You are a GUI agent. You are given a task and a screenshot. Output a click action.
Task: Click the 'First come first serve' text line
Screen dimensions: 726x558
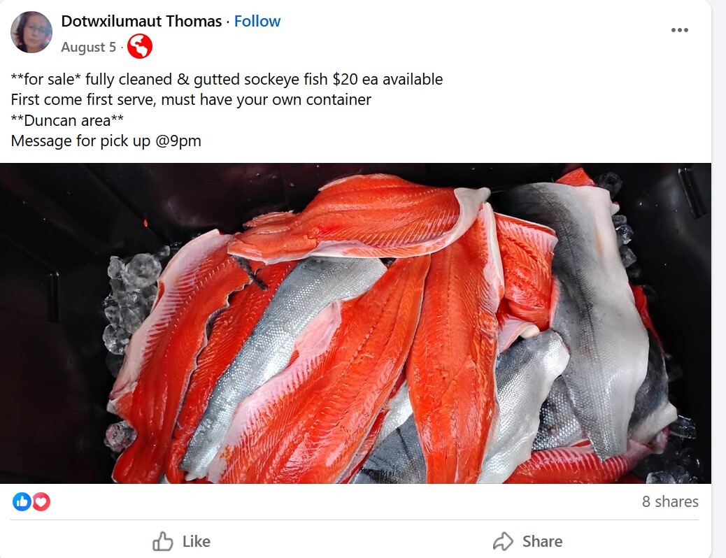pyautogui.click(x=191, y=99)
